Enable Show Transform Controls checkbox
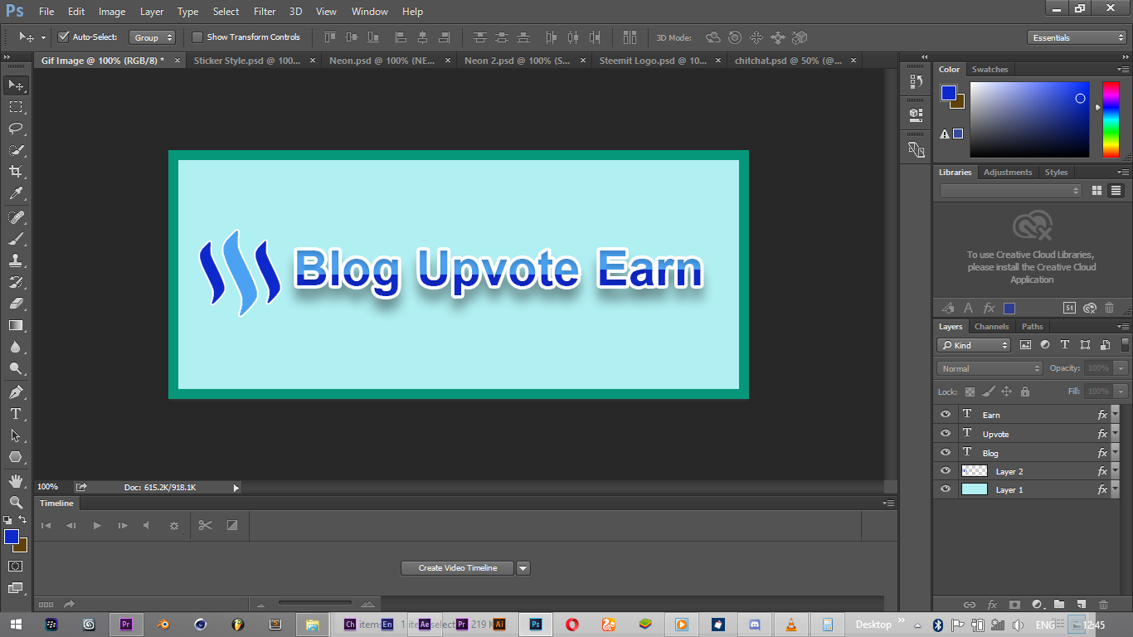The image size is (1133, 637). pos(197,37)
